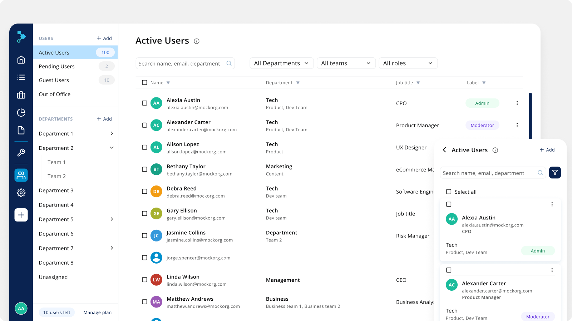Open three-dot menu for Alexia Austin row

pos(517,103)
